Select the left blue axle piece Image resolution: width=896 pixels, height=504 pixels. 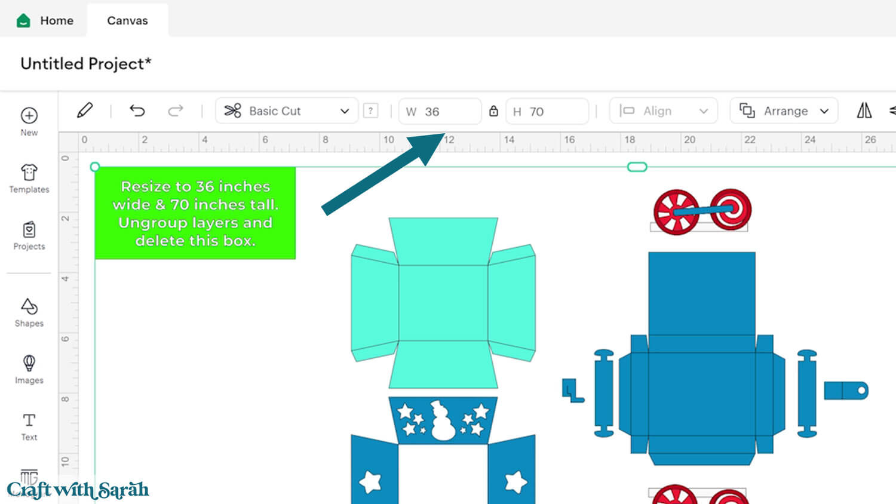click(604, 393)
